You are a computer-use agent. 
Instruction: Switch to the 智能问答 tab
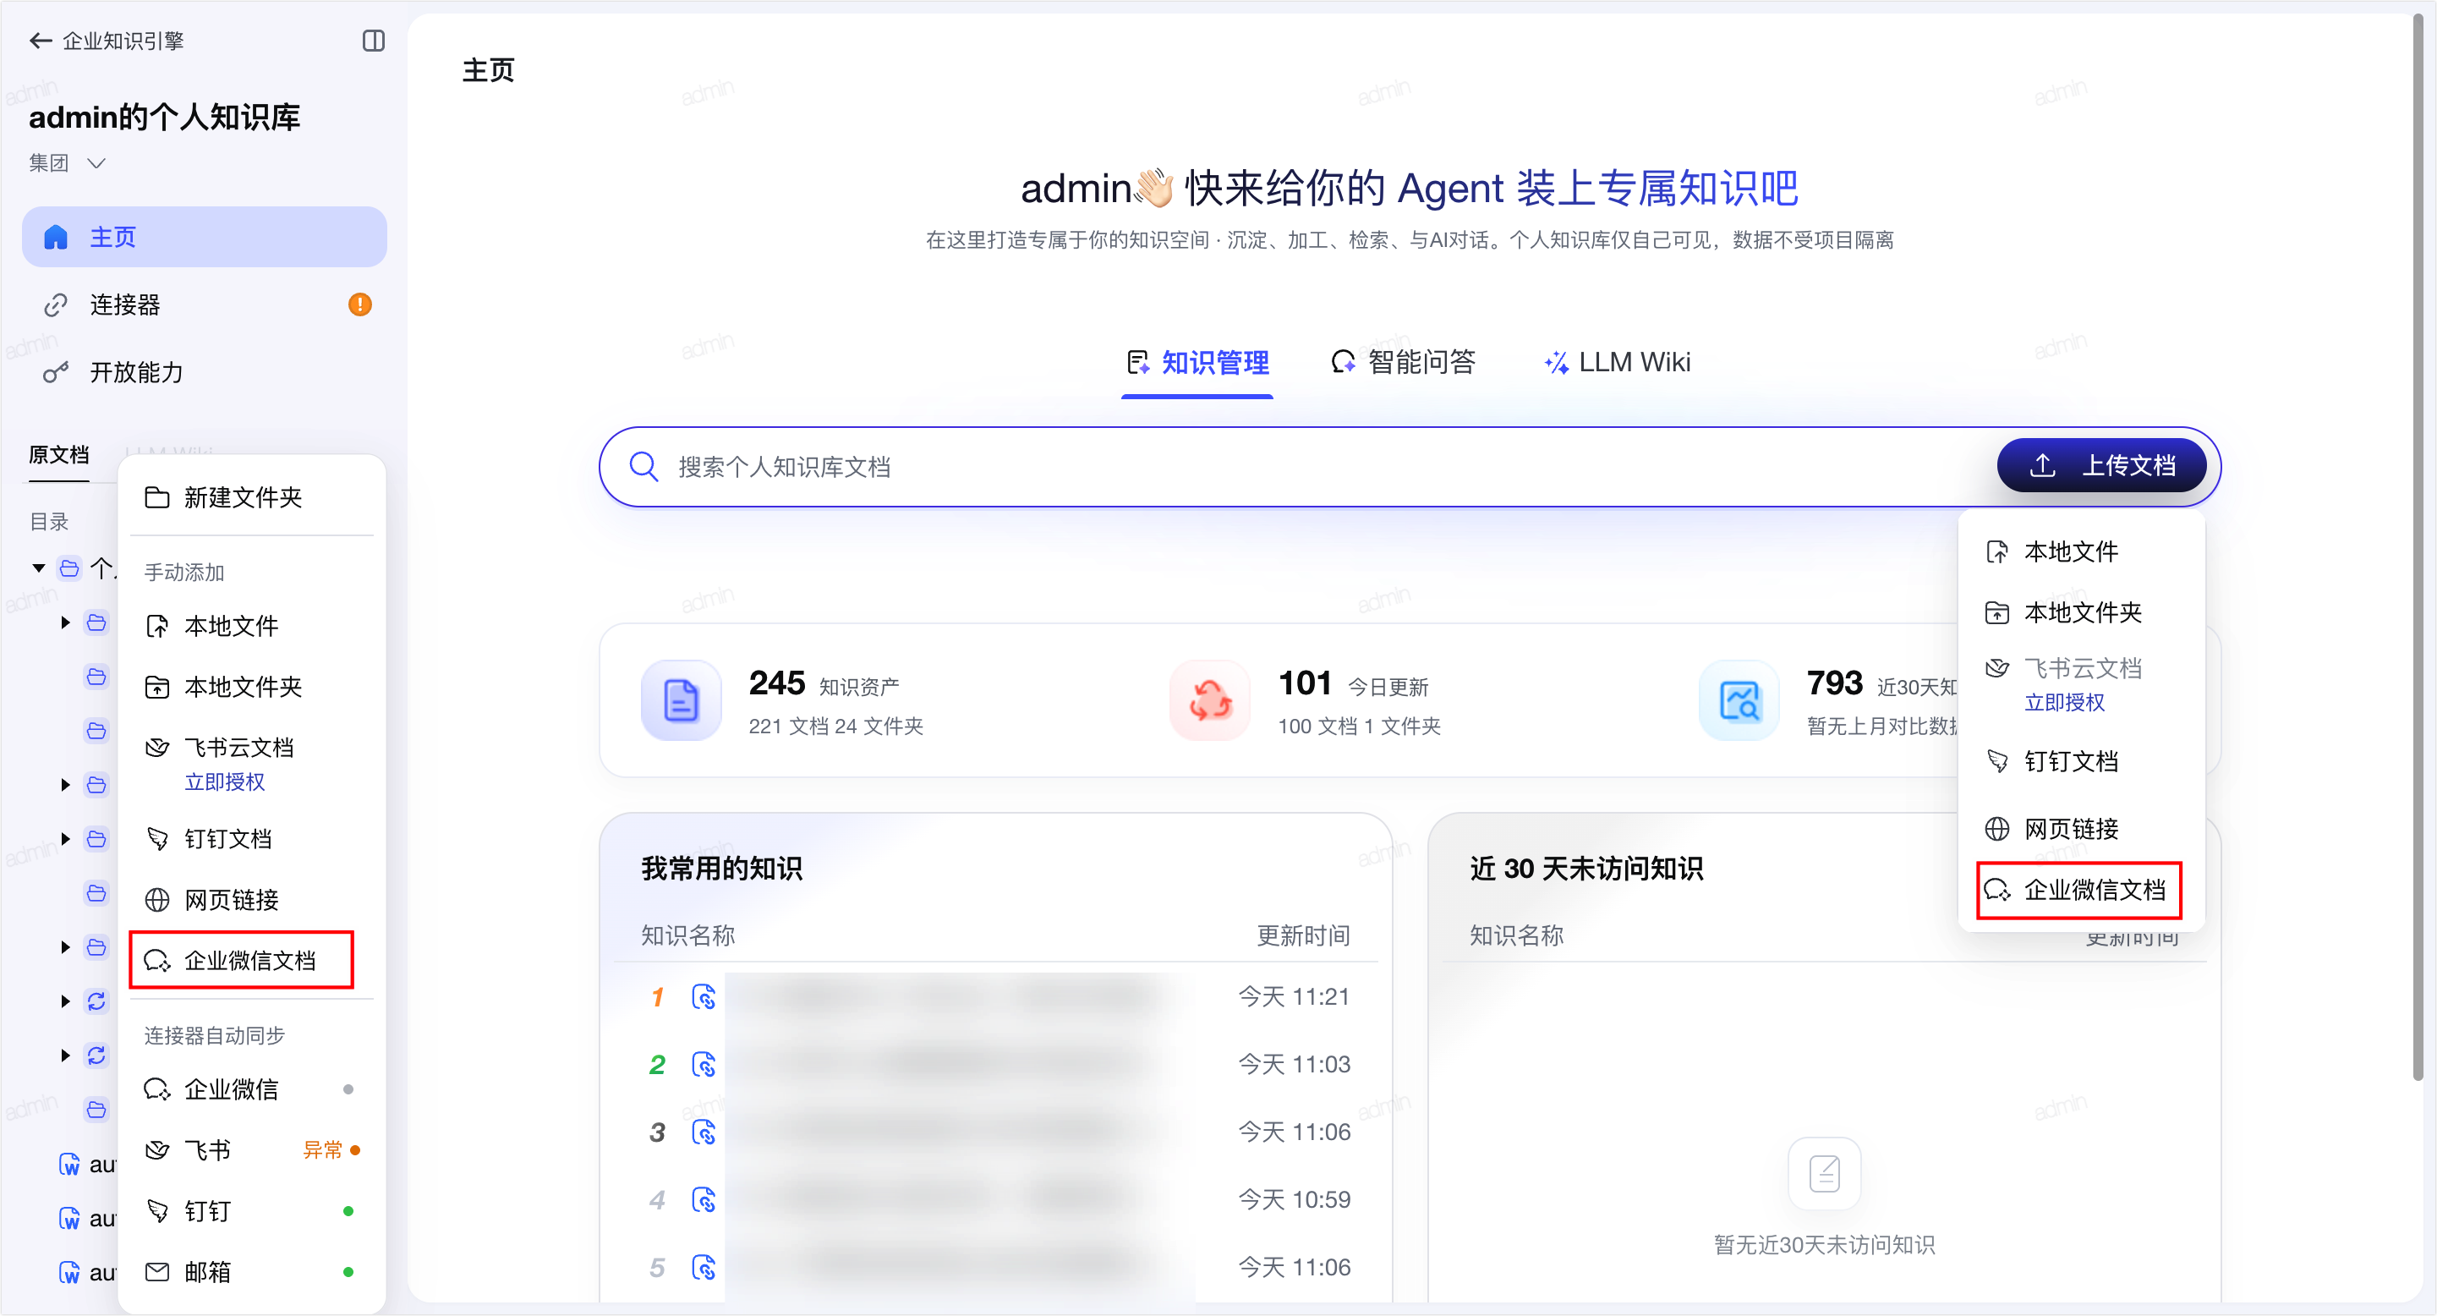(1404, 362)
